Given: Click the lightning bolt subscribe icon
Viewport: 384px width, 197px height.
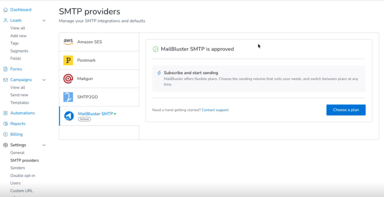Looking at the screenshot, I should [x=159, y=73].
